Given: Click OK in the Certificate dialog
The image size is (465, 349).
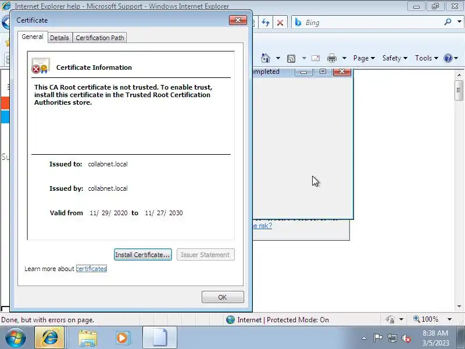Looking at the screenshot, I should (223, 297).
